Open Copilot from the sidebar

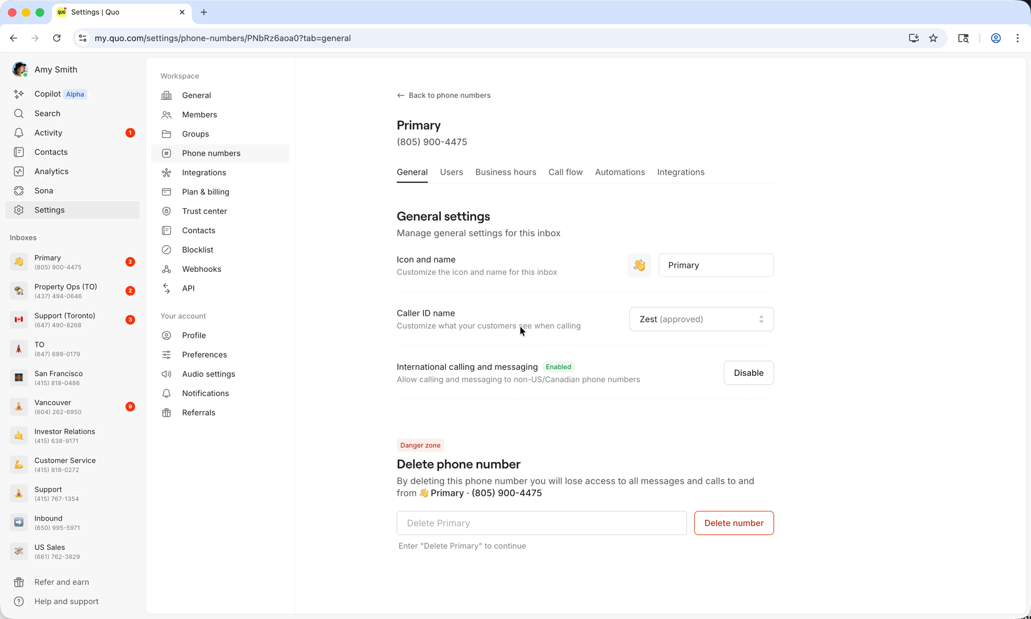click(46, 94)
